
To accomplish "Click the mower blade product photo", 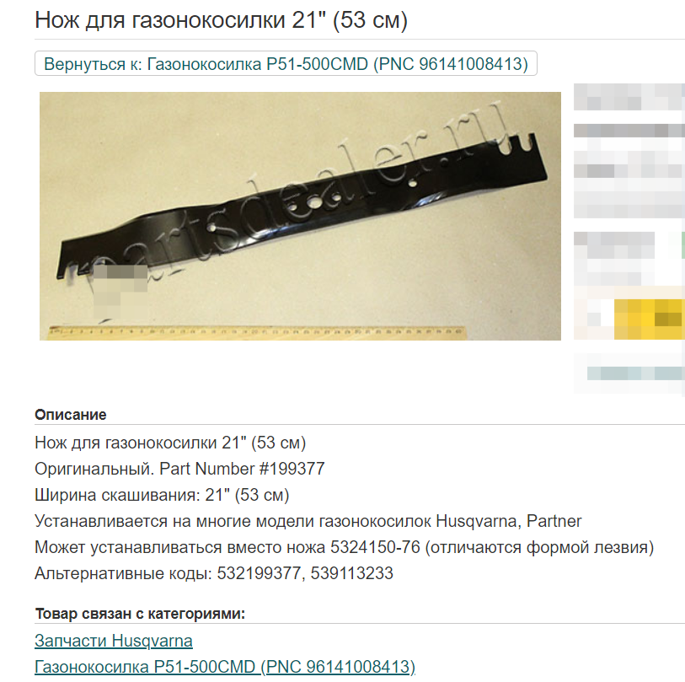I will point(300,216).
